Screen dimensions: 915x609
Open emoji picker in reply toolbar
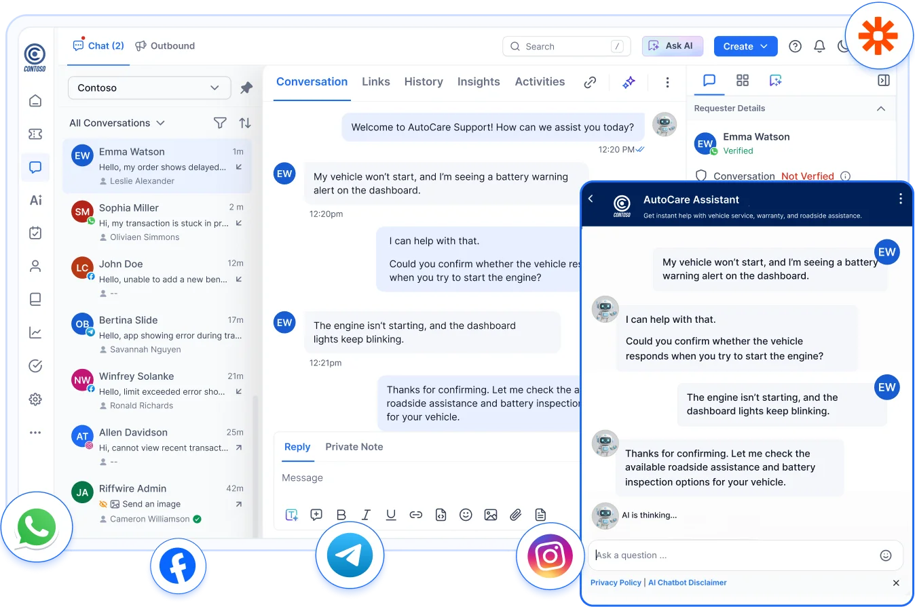(x=466, y=515)
